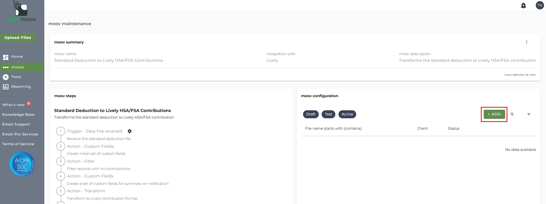Click 'Action - Filter' step title

81,161
